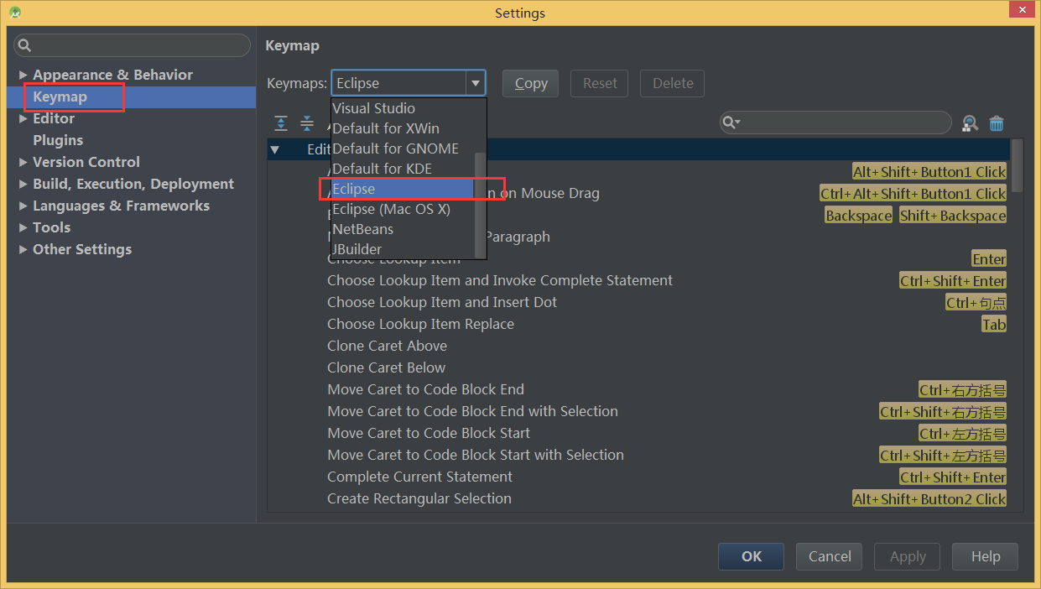Collapse the Editor Actions tree node
1041x589 pixels.
coord(274,150)
